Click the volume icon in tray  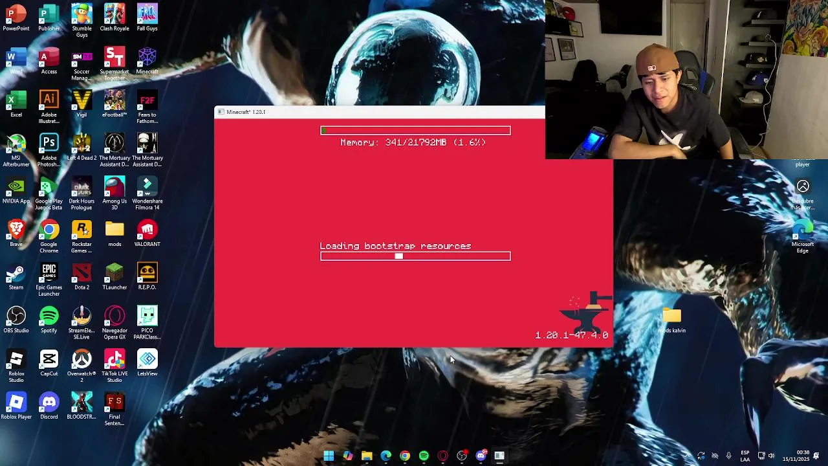click(771, 456)
